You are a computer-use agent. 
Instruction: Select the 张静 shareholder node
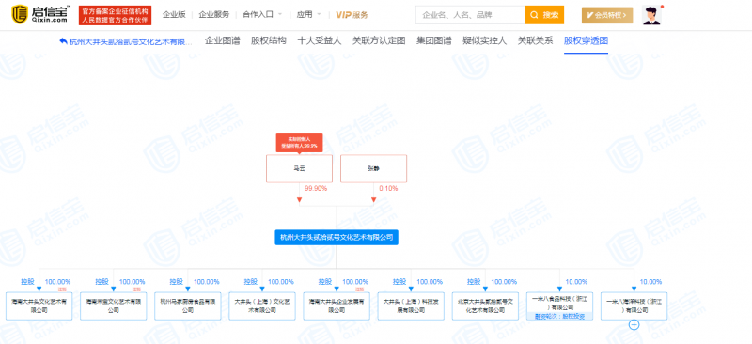click(x=373, y=168)
